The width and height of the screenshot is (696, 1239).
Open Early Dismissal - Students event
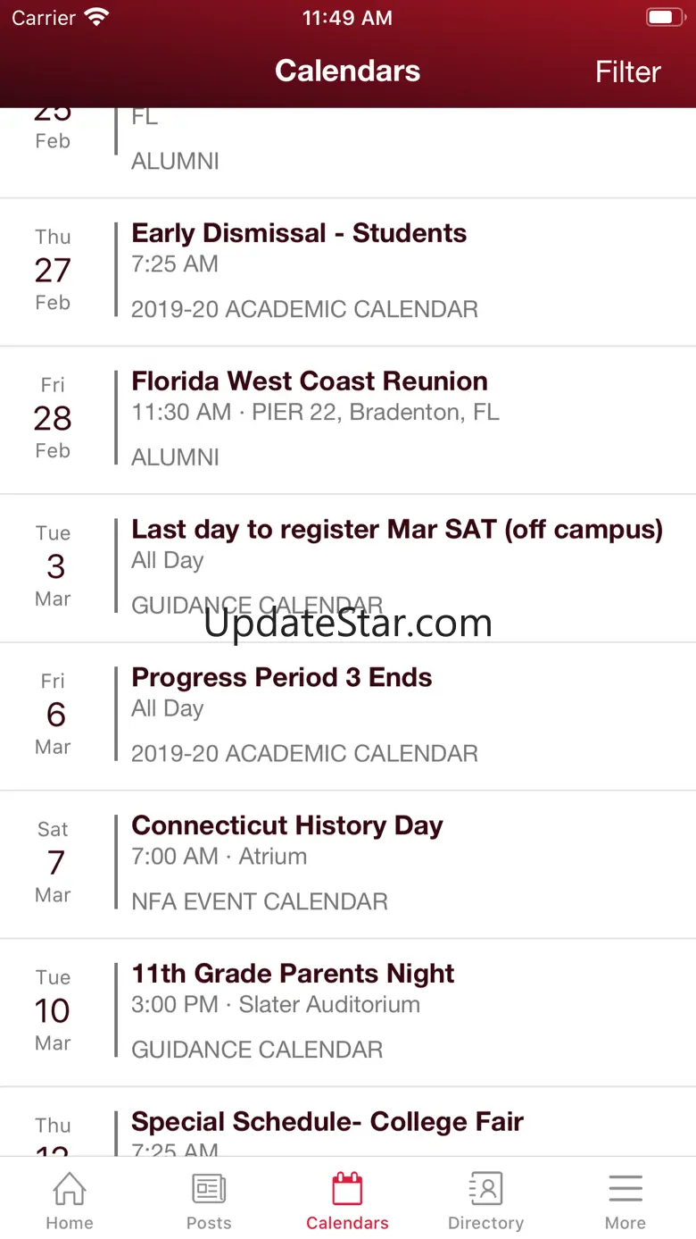point(299,234)
